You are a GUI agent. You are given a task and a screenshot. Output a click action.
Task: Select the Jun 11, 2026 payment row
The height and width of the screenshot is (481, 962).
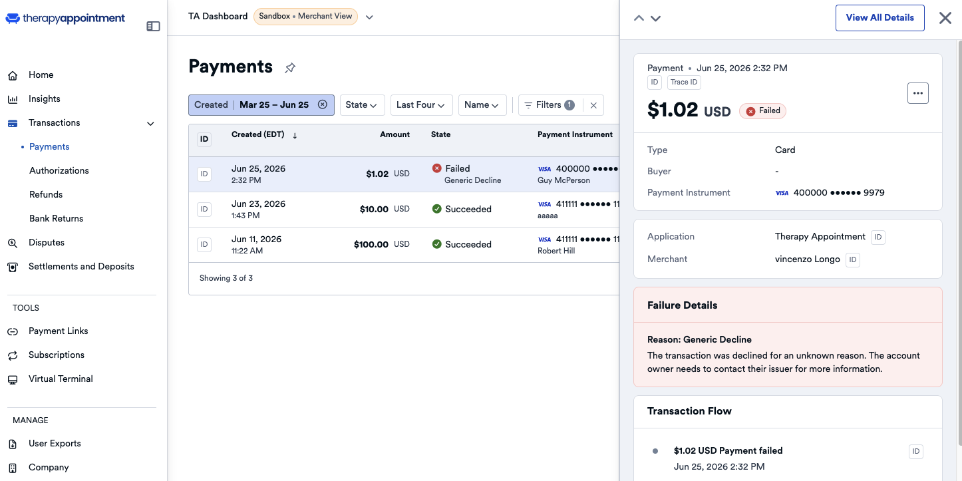click(404, 245)
